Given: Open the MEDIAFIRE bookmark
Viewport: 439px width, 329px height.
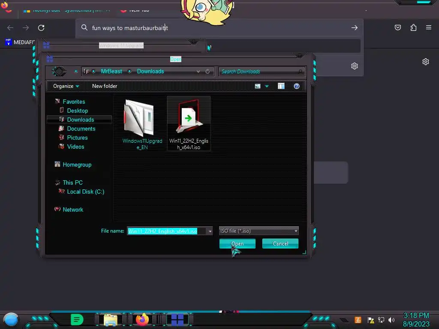Looking at the screenshot, I should pos(20,42).
